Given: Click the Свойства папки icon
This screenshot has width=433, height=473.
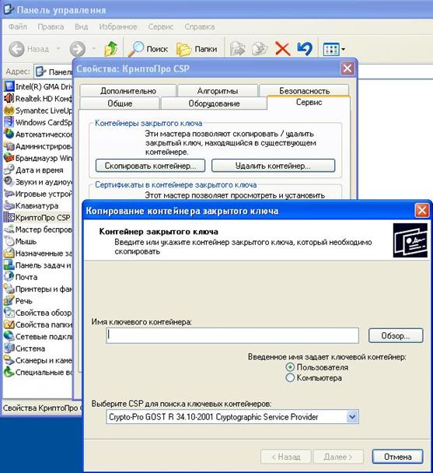Looking at the screenshot, I should coord(9,324).
